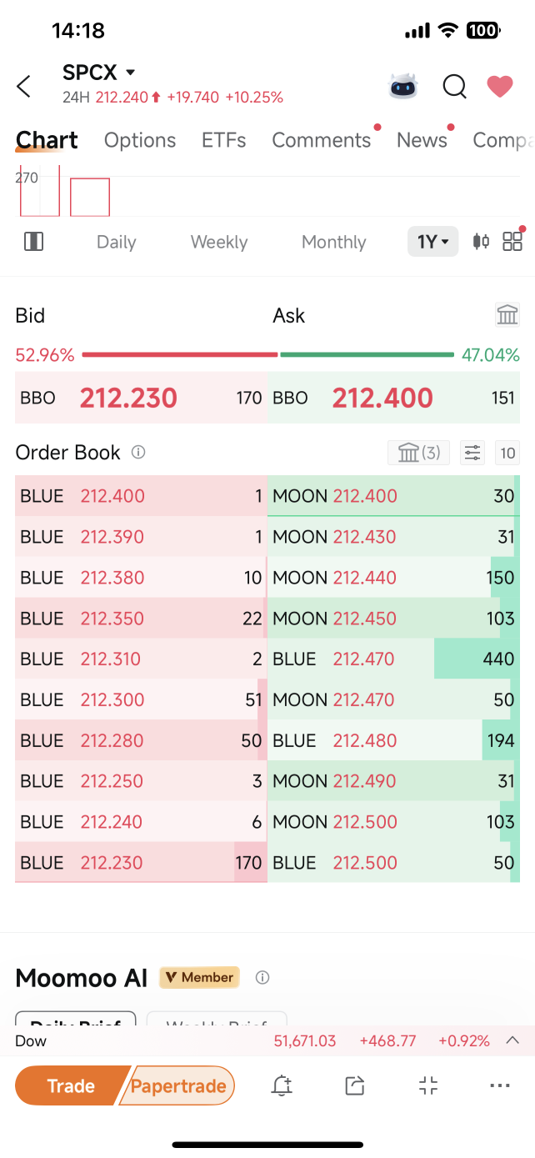Switch to the Options tab
535x1158 pixels.
(x=140, y=140)
